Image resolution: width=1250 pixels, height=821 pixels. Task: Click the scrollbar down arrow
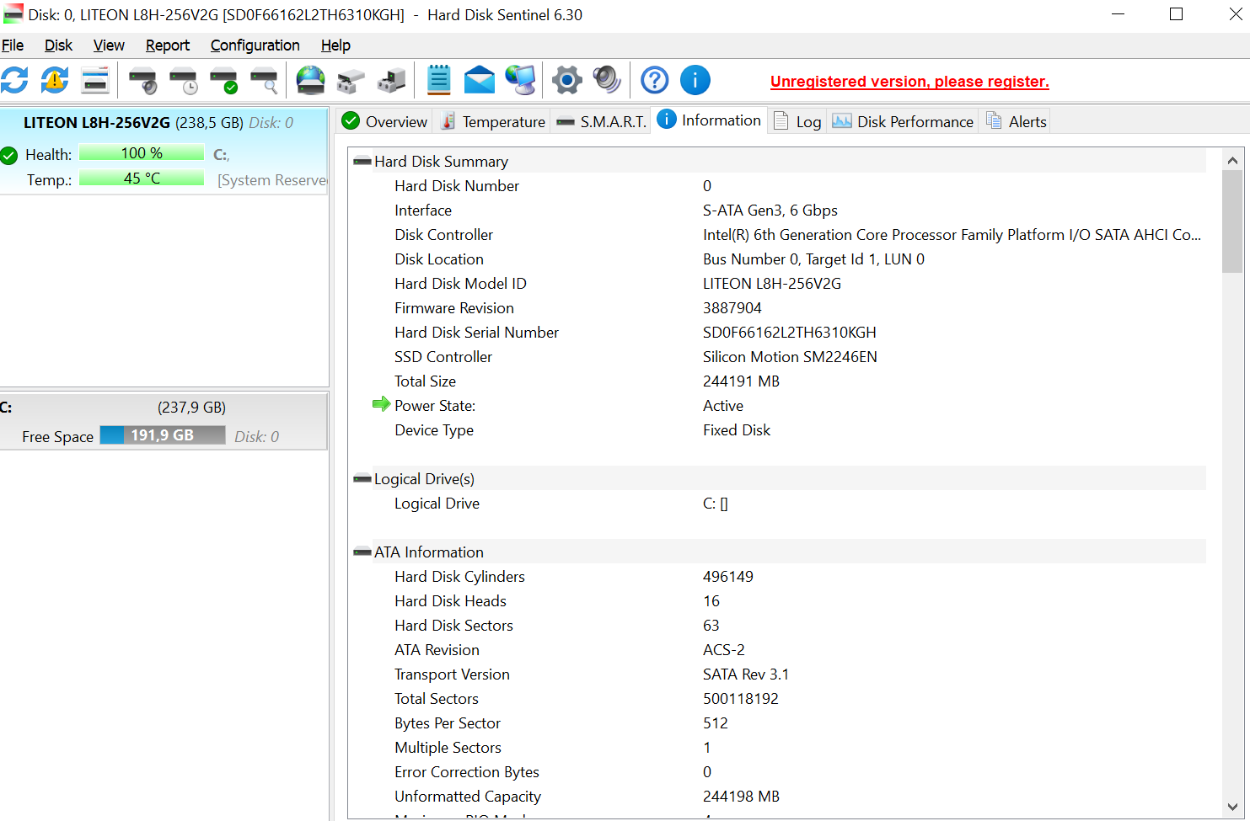[x=1232, y=806]
